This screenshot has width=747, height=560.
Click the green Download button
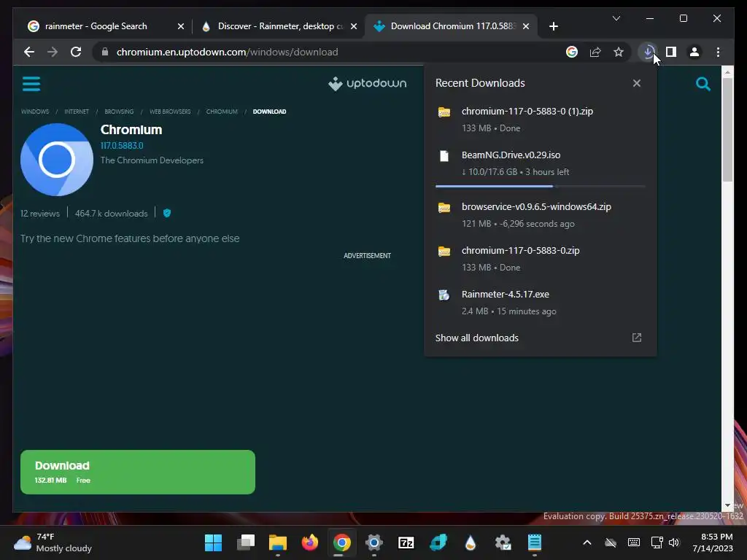tap(138, 472)
